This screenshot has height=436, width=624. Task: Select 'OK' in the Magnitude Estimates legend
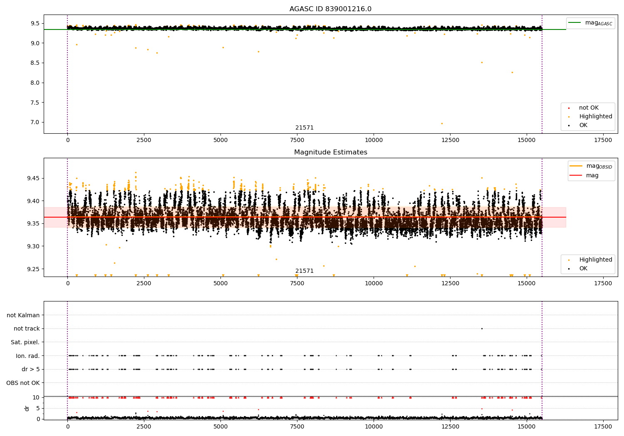pos(583,269)
